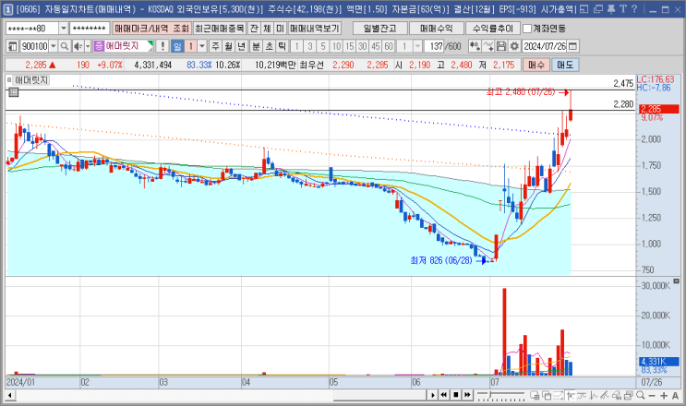The width and height of the screenshot is (686, 406).
Task: Stop chart replay
Action: coord(455,395)
